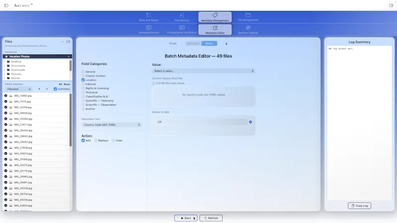The width and height of the screenshot is (397, 223).
Task: Click the file list vertical scrollbar
Action: 70,120
